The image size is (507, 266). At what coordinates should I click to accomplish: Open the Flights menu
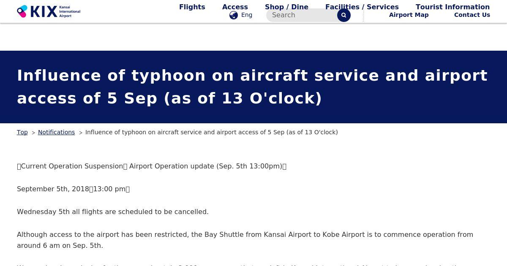[192, 7]
